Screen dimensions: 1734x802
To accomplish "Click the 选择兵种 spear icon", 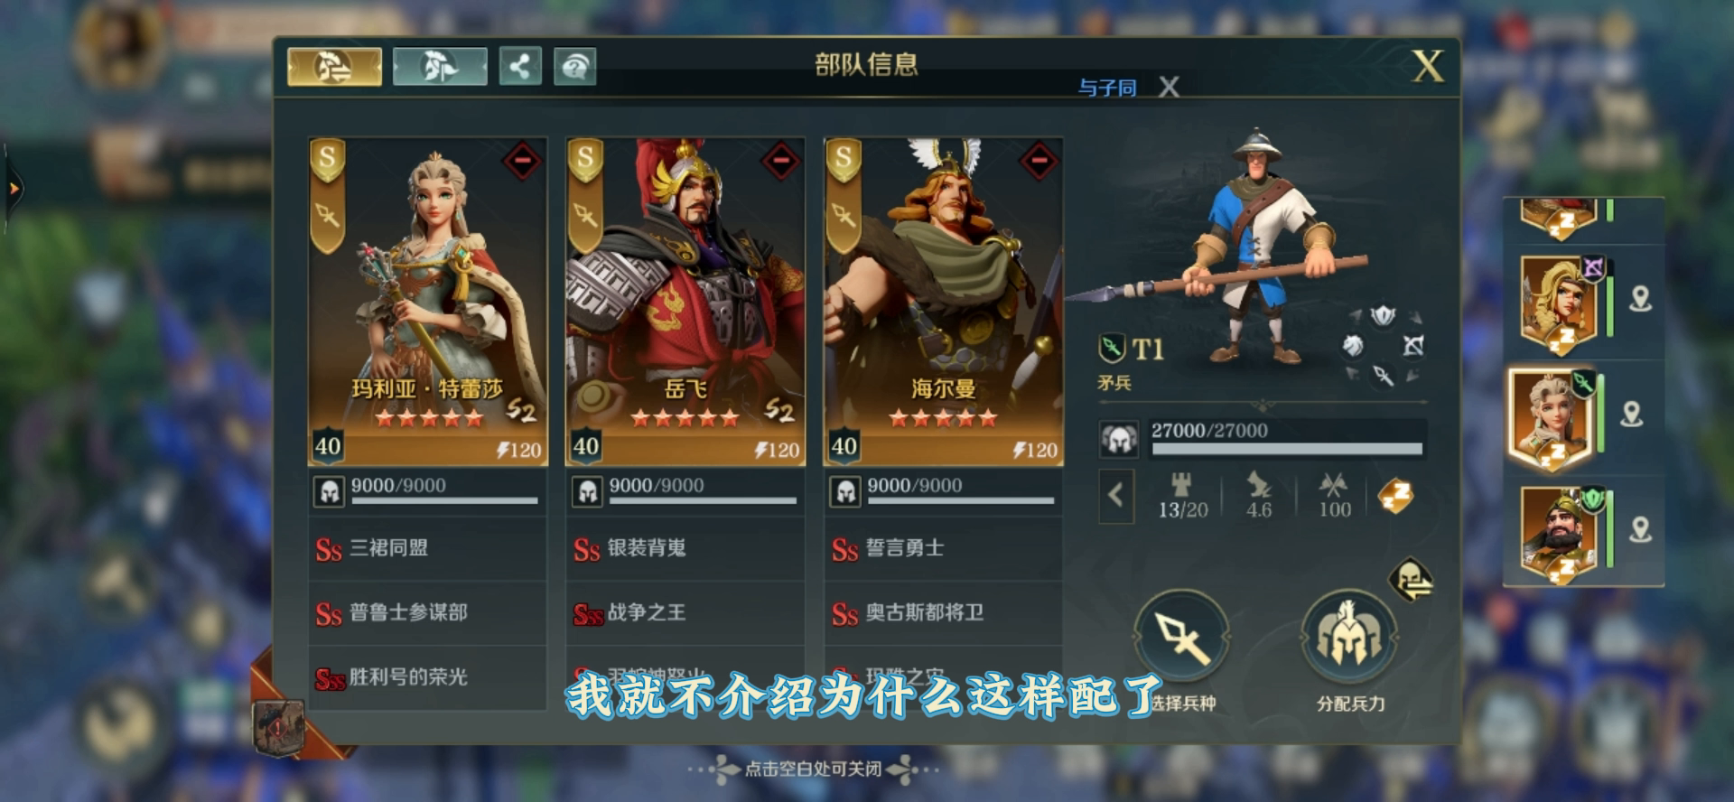I will (1181, 638).
